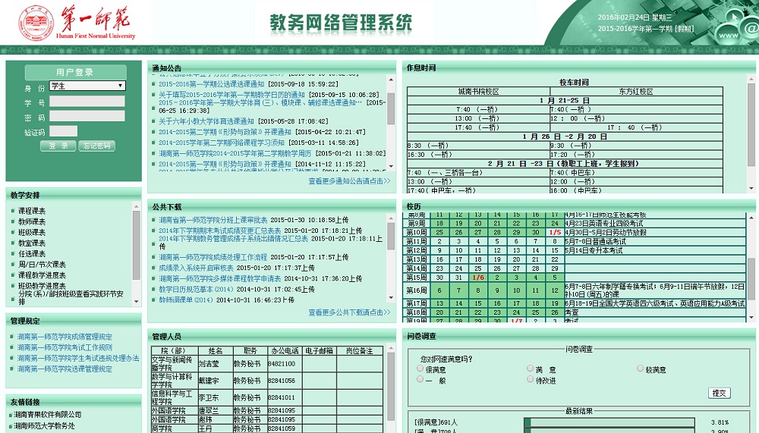The height and width of the screenshot is (433, 759).
Task: Click the 1/6 date cell in 校历
Action: pos(477,278)
